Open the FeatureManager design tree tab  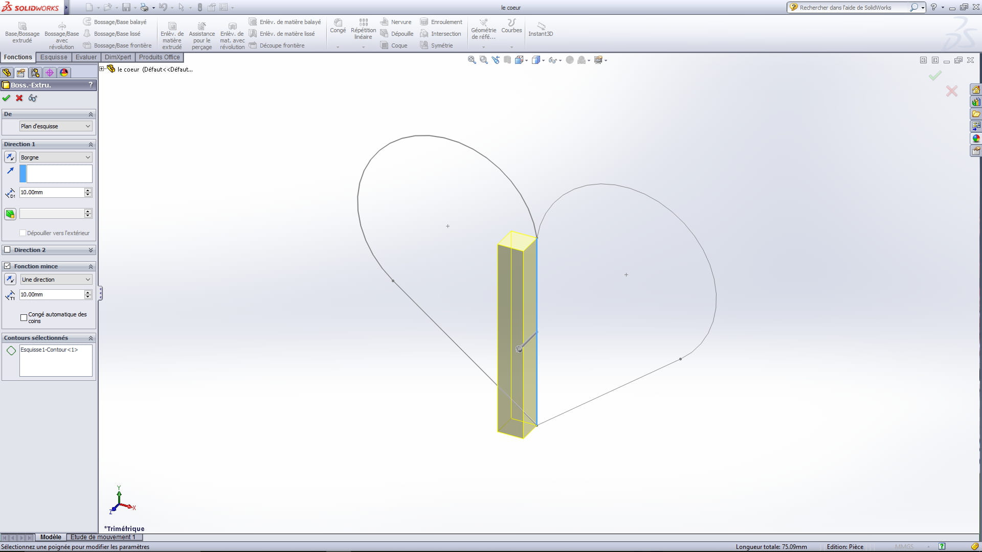click(x=7, y=73)
